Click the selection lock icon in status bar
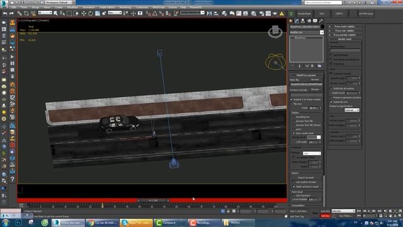The height and width of the screenshot is (227, 403). click(x=228, y=211)
